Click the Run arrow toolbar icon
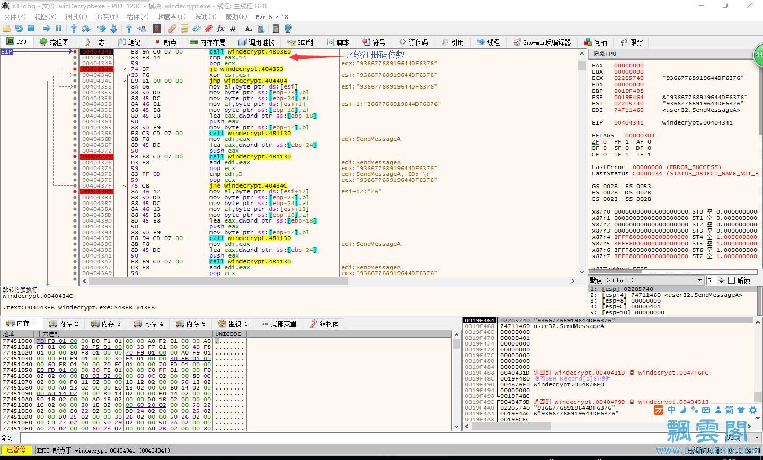The image size is (763, 460). coord(47,29)
